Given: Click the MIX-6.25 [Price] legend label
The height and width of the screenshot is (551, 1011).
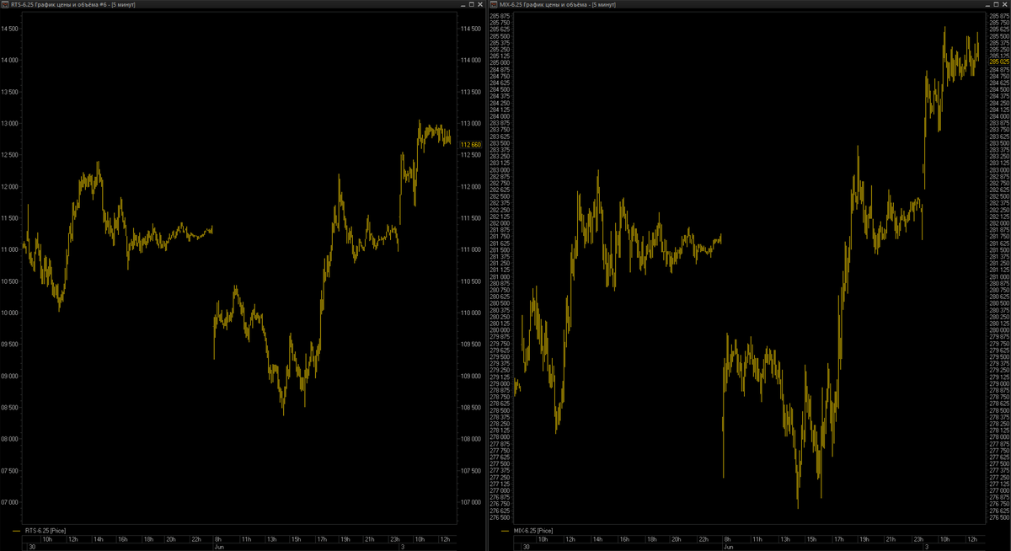Looking at the screenshot, I should 533,531.
